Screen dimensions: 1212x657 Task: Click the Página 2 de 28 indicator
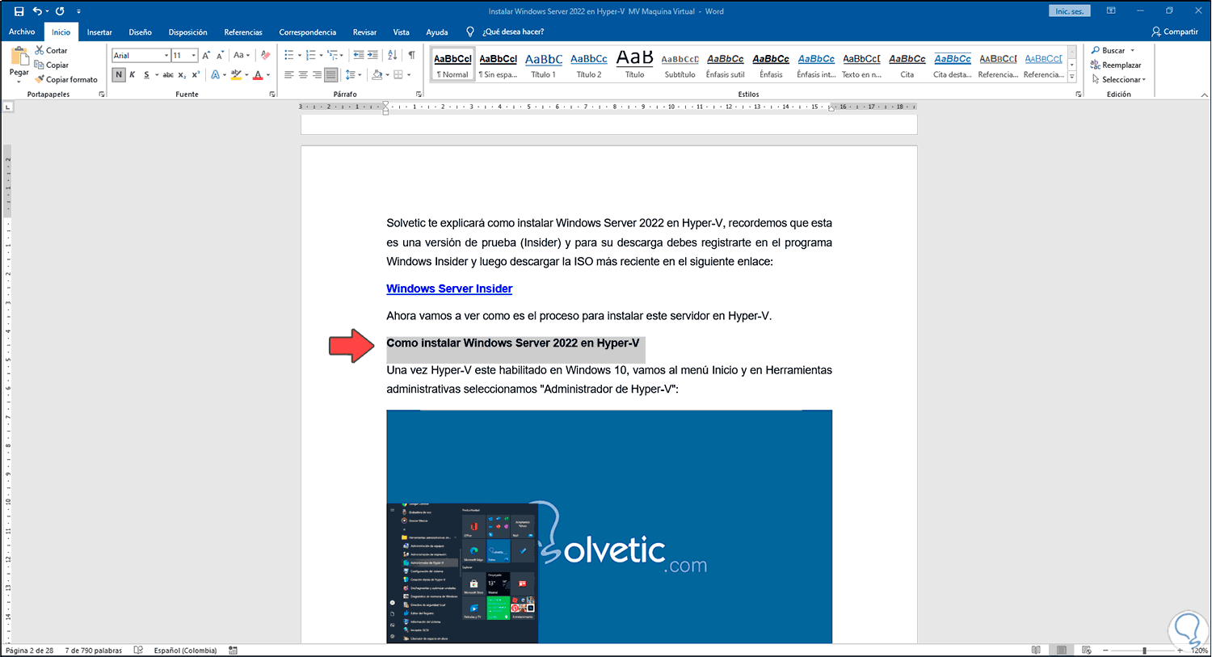[30, 650]
